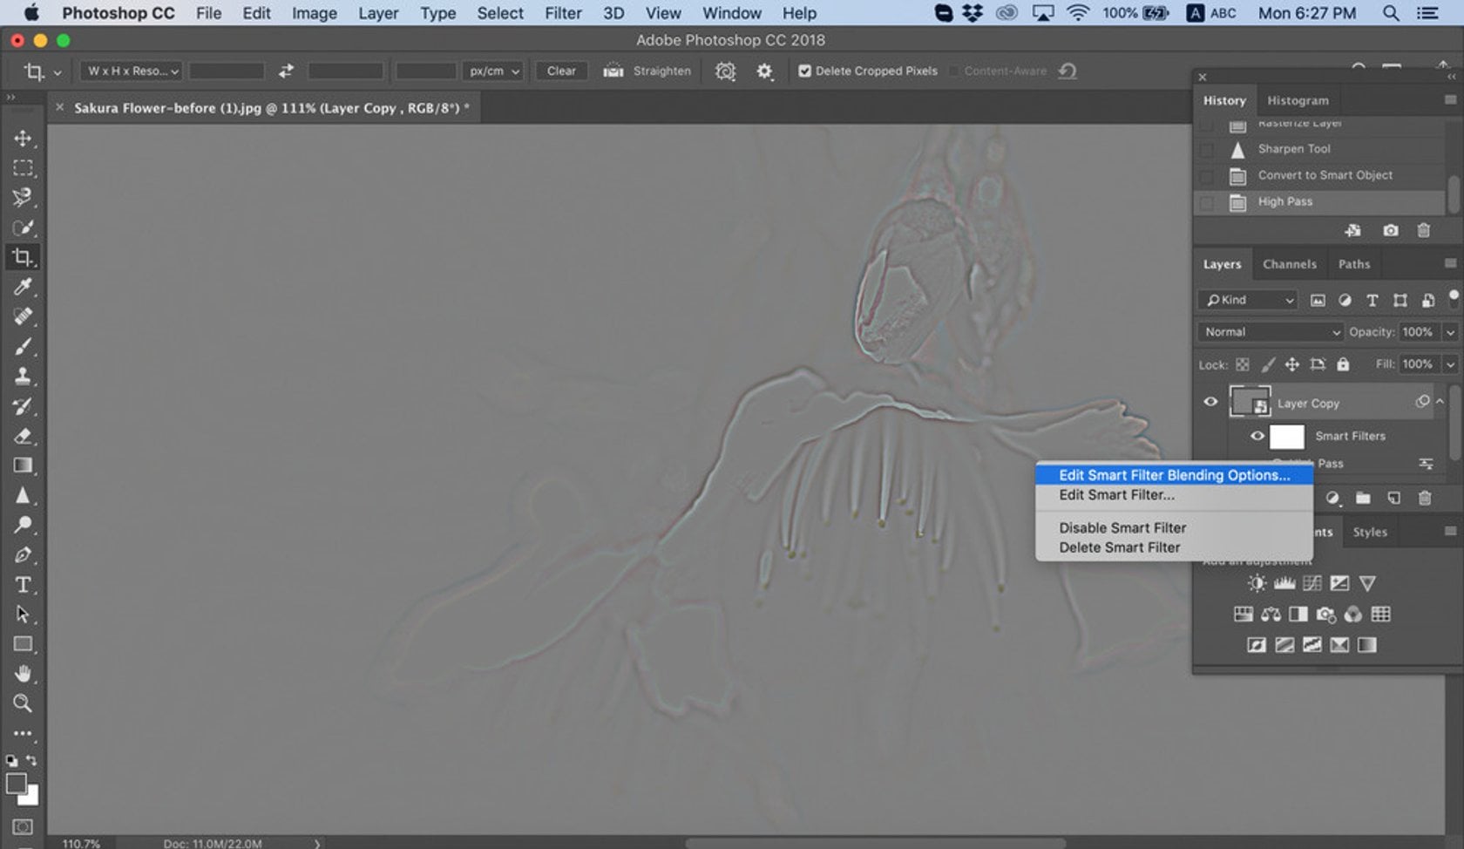1464x849 pixels.
Task: Select the Brush tool
Action: pyautogui.click(x=23, y=347)
